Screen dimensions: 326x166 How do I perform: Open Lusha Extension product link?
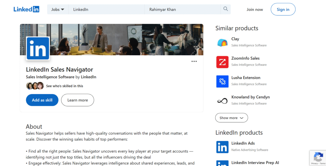pyautogui.click(x=246, y=78)
